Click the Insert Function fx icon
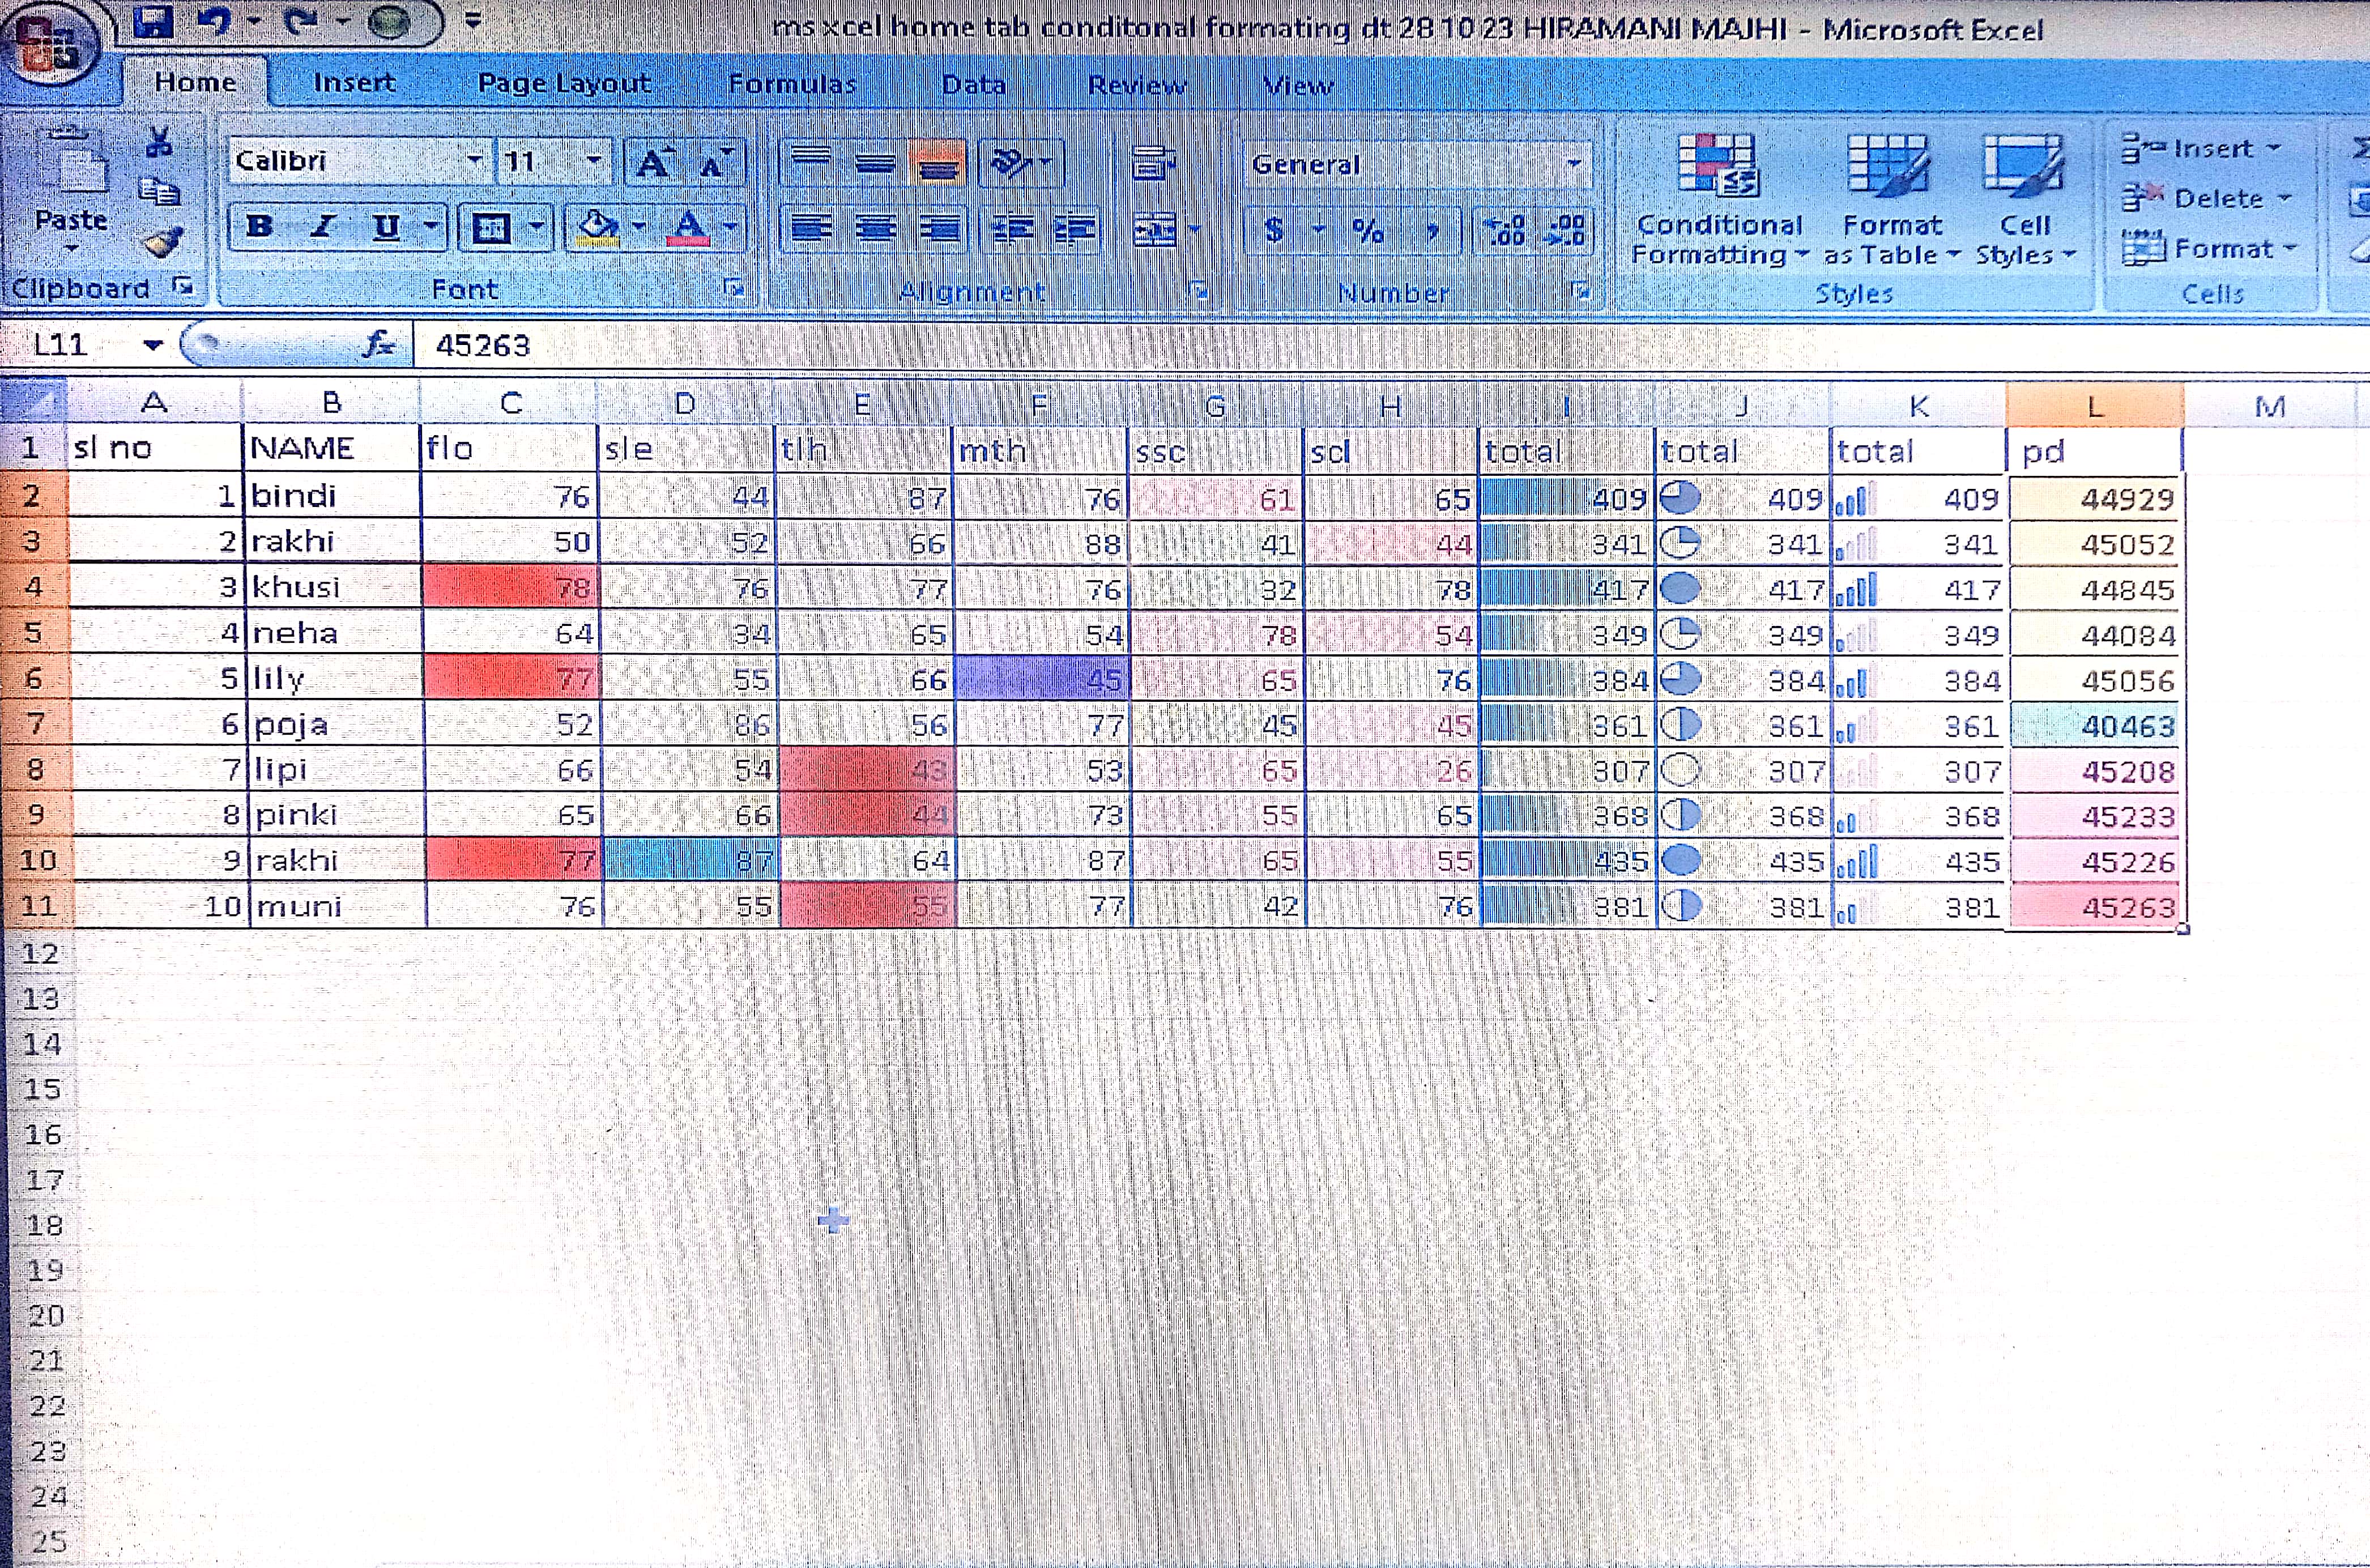 tap(378, 345)
